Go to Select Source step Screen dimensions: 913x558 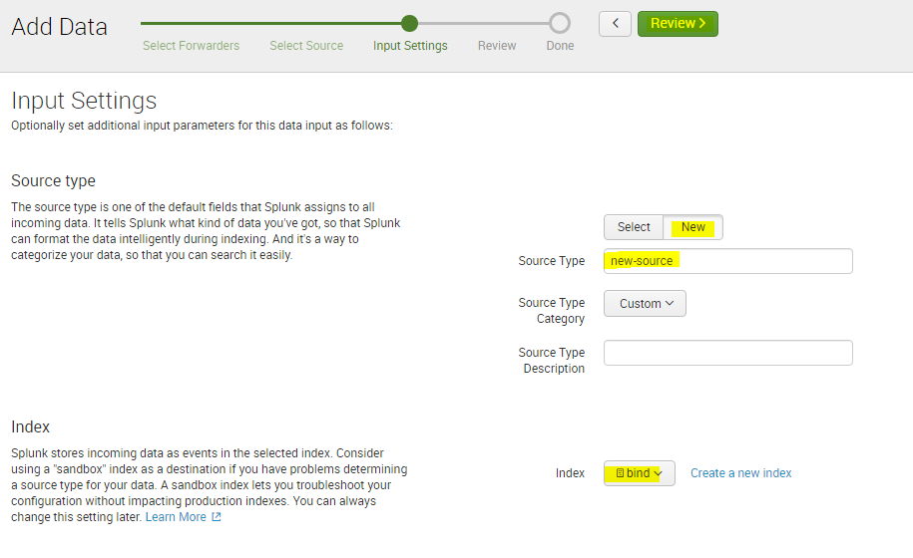click(x=306, y=46)
